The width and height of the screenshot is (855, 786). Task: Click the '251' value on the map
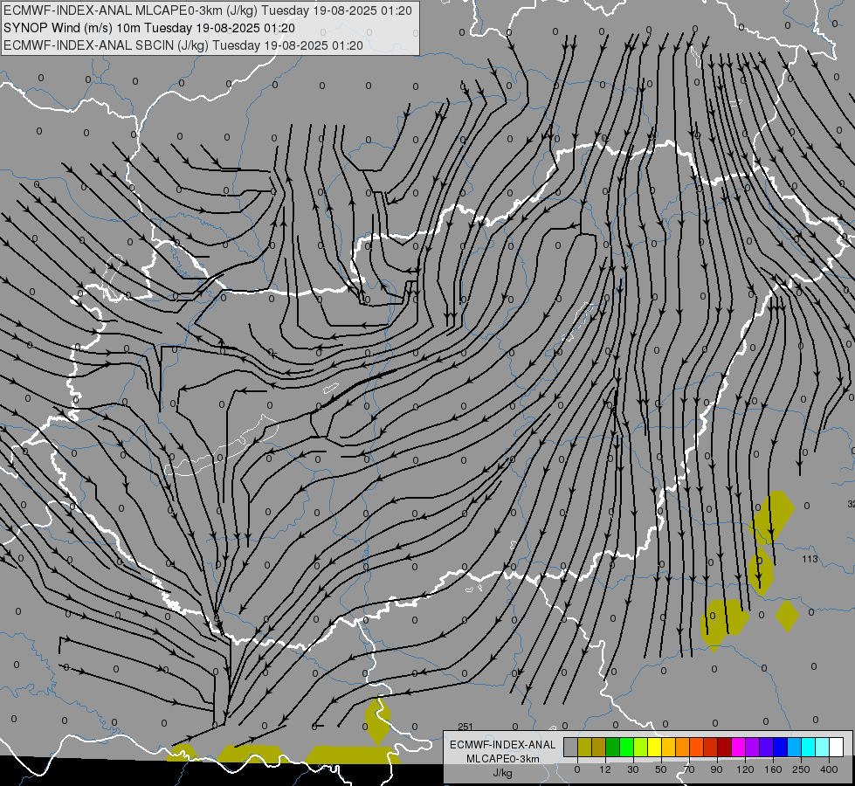465,727
